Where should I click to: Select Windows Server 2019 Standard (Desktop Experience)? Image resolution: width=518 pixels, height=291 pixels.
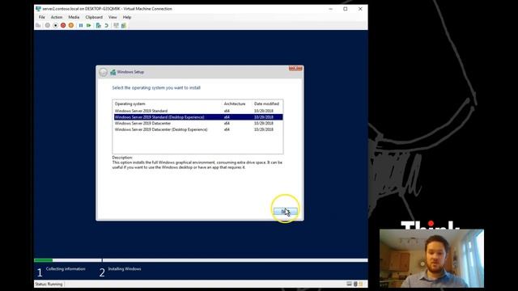click(x=198, y=117)
